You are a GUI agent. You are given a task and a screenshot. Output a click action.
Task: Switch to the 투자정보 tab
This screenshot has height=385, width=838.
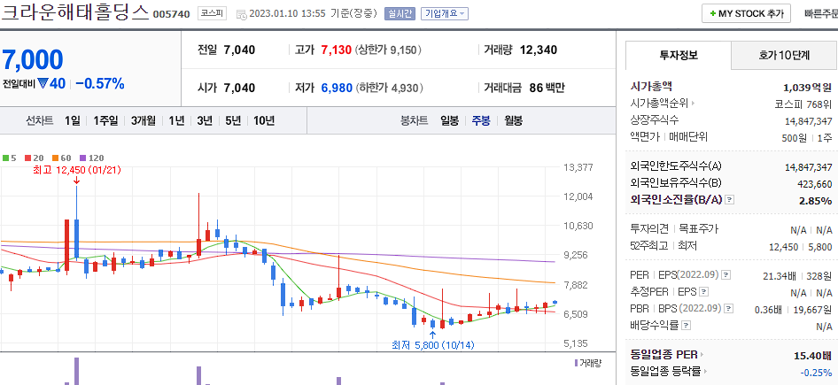point(679,55)
